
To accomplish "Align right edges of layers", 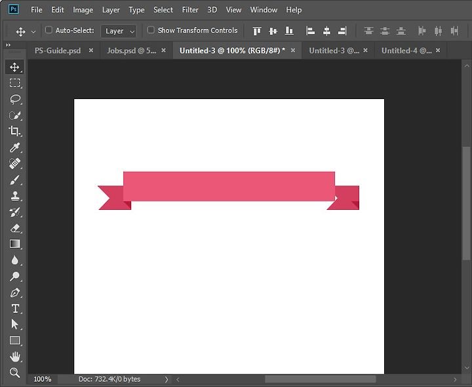I will pos(342,31).
